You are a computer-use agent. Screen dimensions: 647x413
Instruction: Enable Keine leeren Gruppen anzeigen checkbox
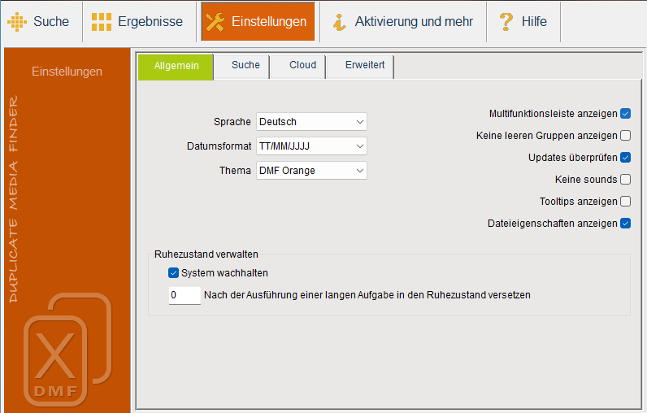pyautogui.click(x=625, y=136)
